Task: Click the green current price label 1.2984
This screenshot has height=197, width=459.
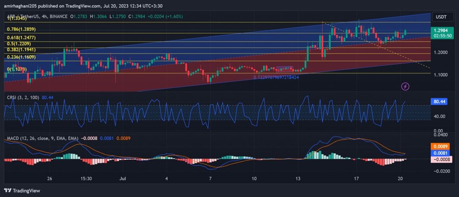Action: coord(441,30)
